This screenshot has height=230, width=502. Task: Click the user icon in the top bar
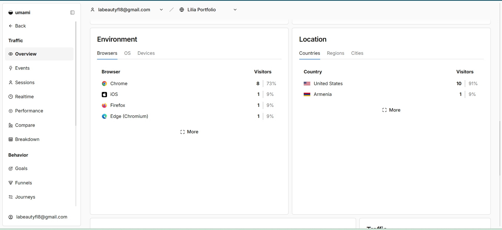[92, 10]
